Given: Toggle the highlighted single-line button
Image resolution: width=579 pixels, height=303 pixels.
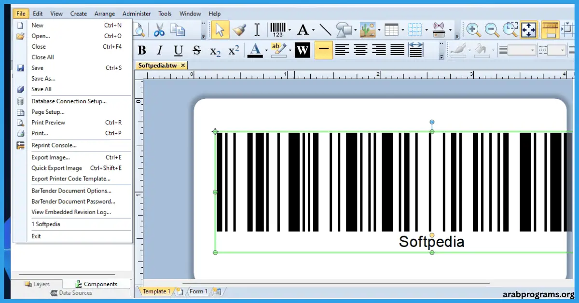Looking at the screenshot, I should coord(324,50).
